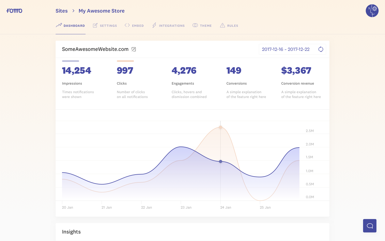Viewport: 385px width, 241px height.
Task: Click the Insights section header
Action: [71, 232]
